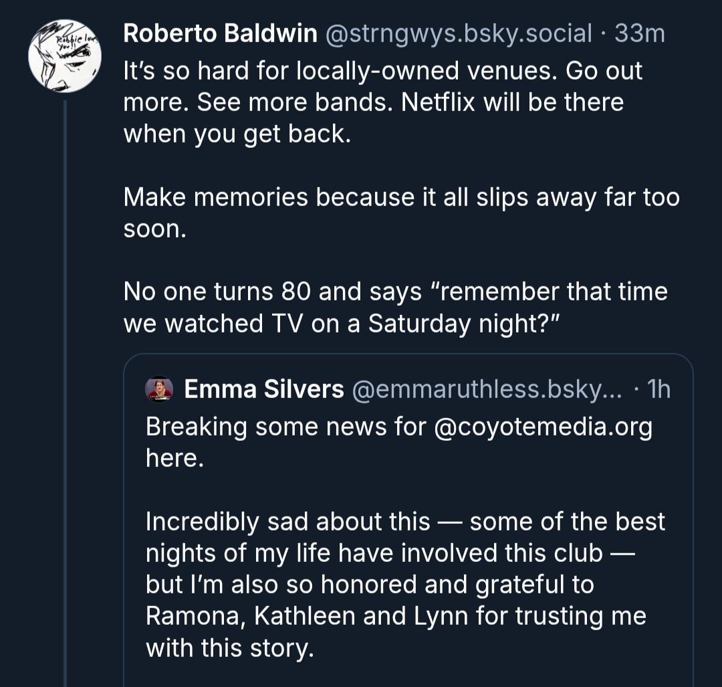Open quoted post via "Incredibly sad about this" text
The width and height of the screenshot is (722, 687).
287,522
